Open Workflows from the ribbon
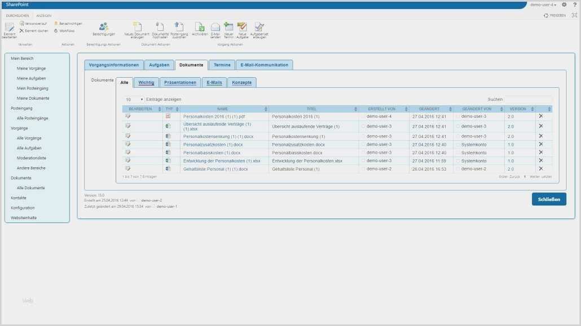 64,31
